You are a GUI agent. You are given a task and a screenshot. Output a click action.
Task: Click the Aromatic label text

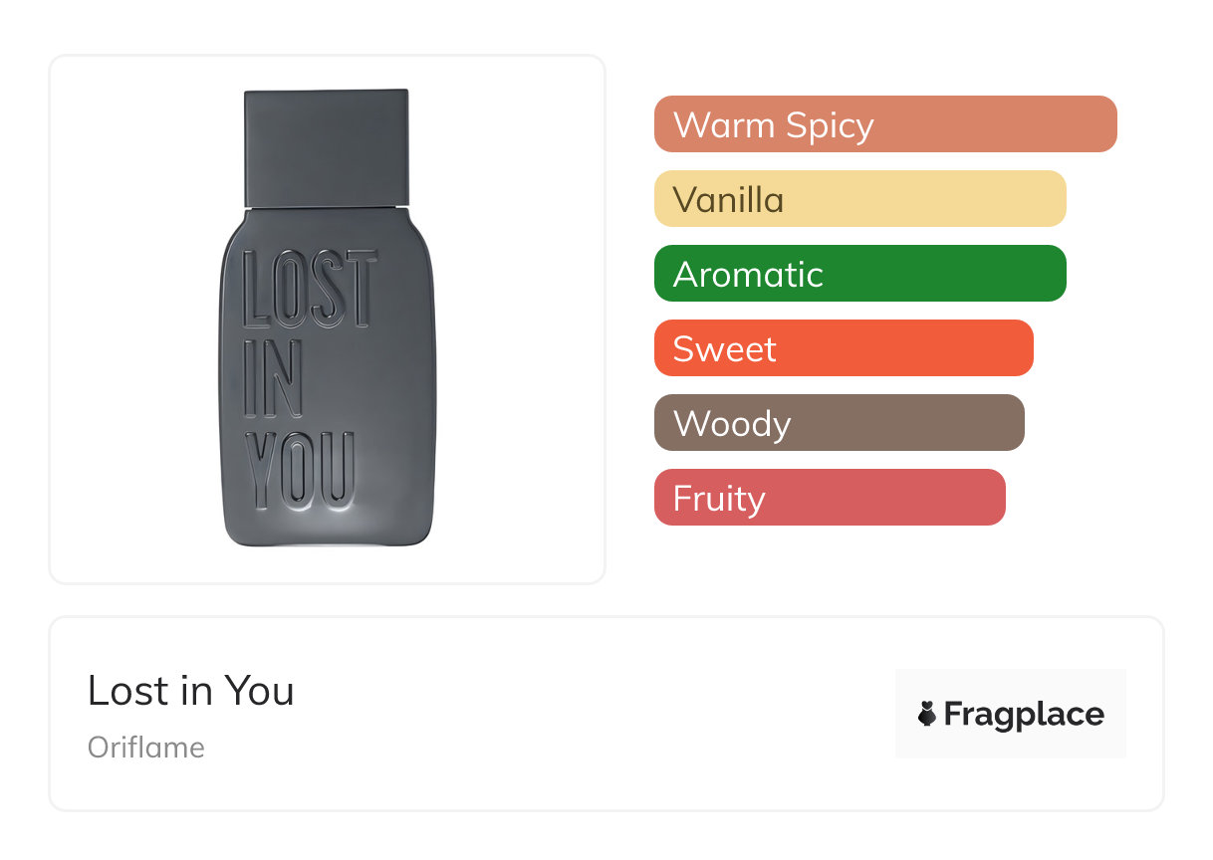747,275
